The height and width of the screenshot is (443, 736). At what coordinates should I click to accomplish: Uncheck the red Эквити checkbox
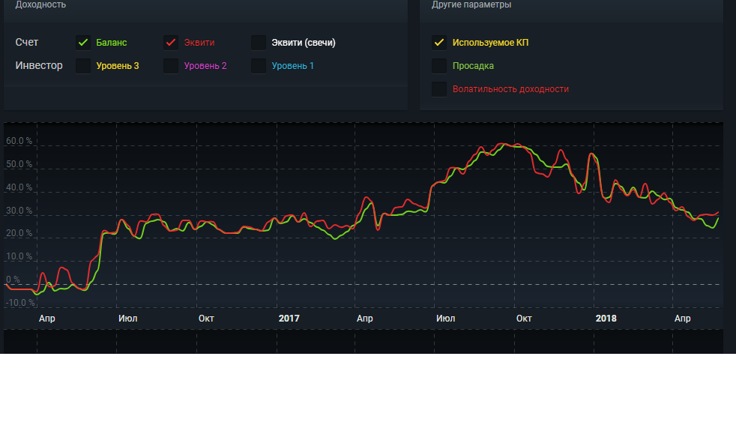[x=171, y=43]
